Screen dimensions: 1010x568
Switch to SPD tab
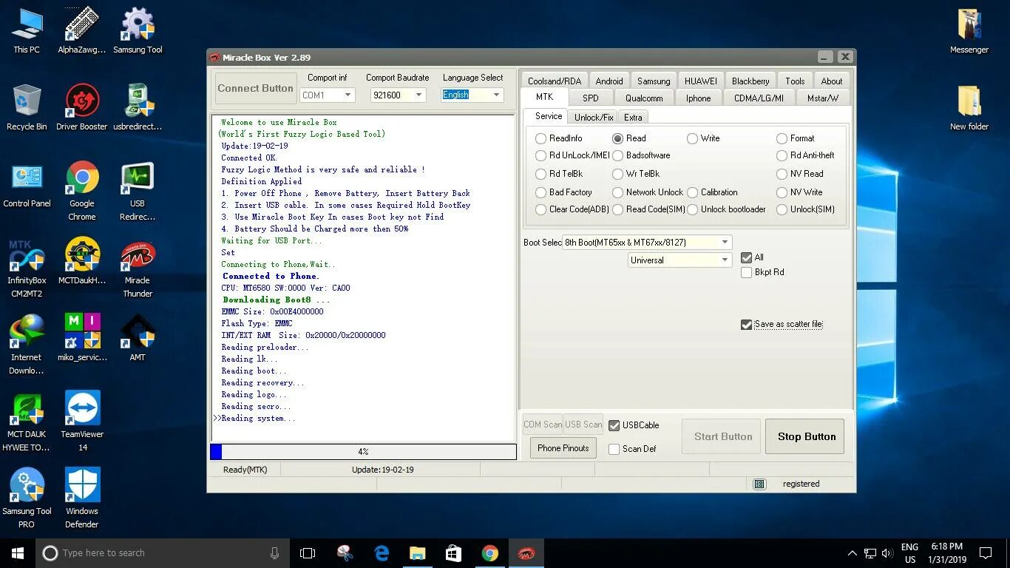click(590, 98)
